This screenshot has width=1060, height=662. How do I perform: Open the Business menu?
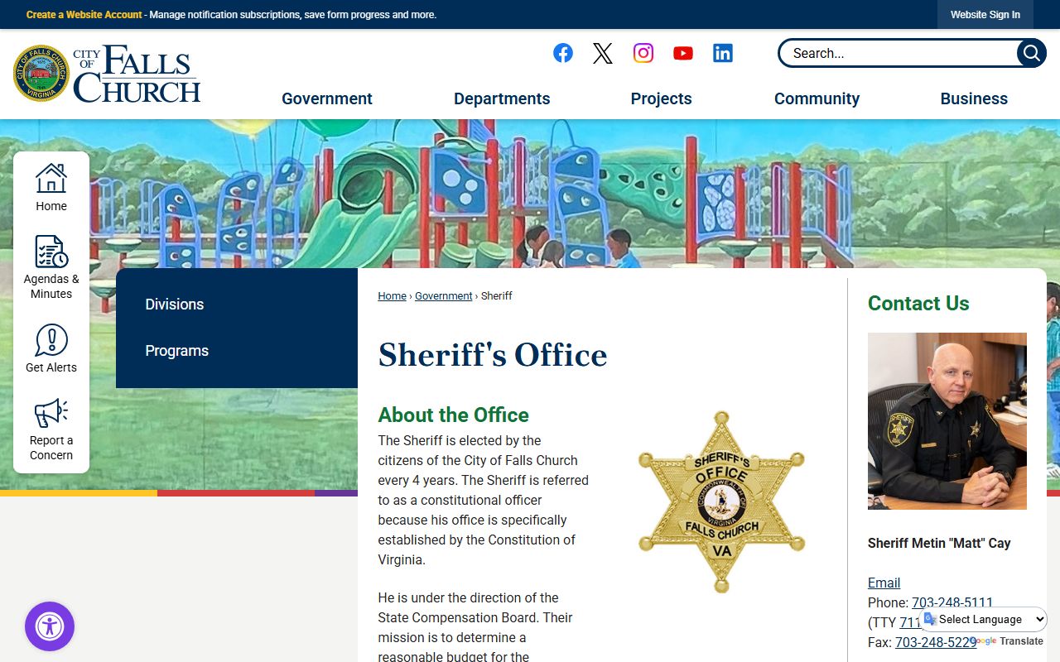tap(974, 98)
